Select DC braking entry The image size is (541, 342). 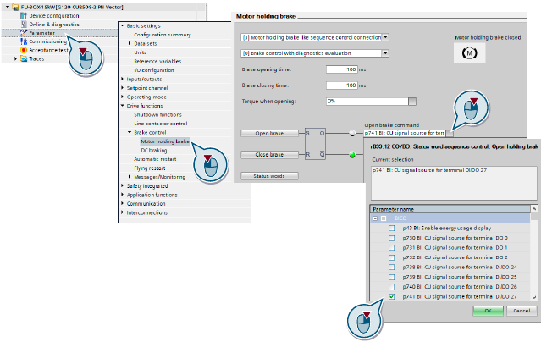[154, 150]
